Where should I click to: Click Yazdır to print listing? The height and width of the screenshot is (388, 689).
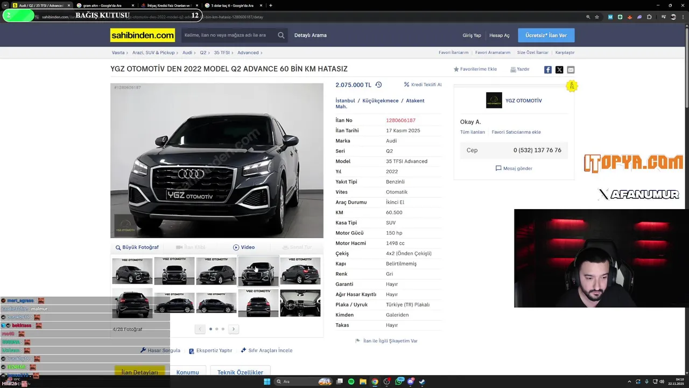[x=520, y=70]
